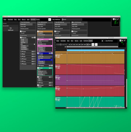Collapse the Shape section in the third voice column
The width and height of the screenshot is (131, 132).
[55, 31]
